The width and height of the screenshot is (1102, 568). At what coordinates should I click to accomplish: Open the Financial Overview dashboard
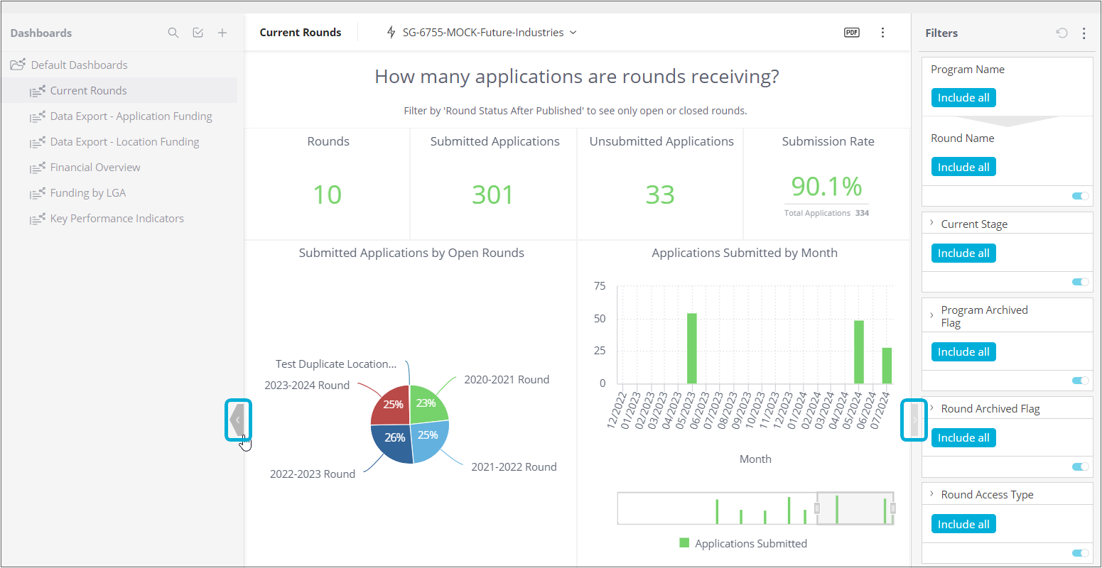[95, 168]
